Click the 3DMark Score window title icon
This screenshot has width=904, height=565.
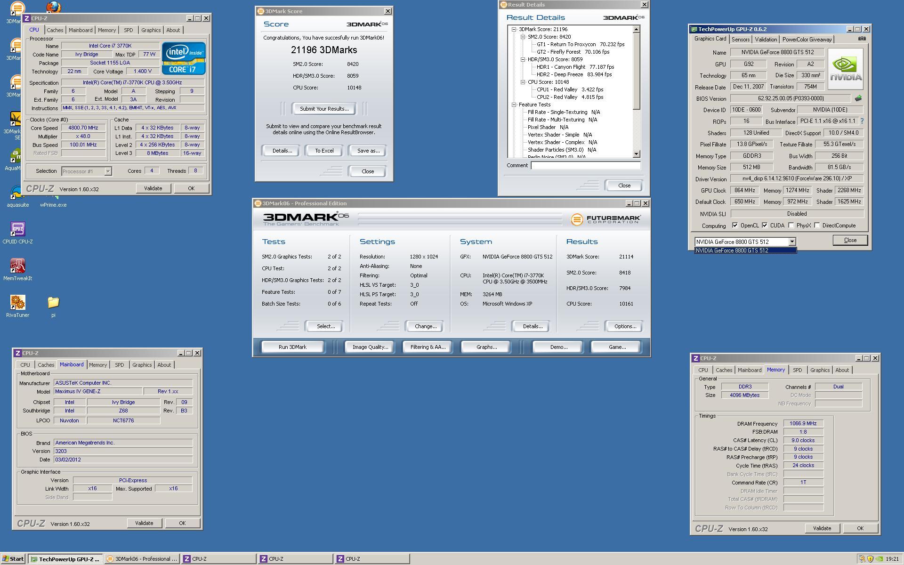pyautogui.click(x=260, y=11)
